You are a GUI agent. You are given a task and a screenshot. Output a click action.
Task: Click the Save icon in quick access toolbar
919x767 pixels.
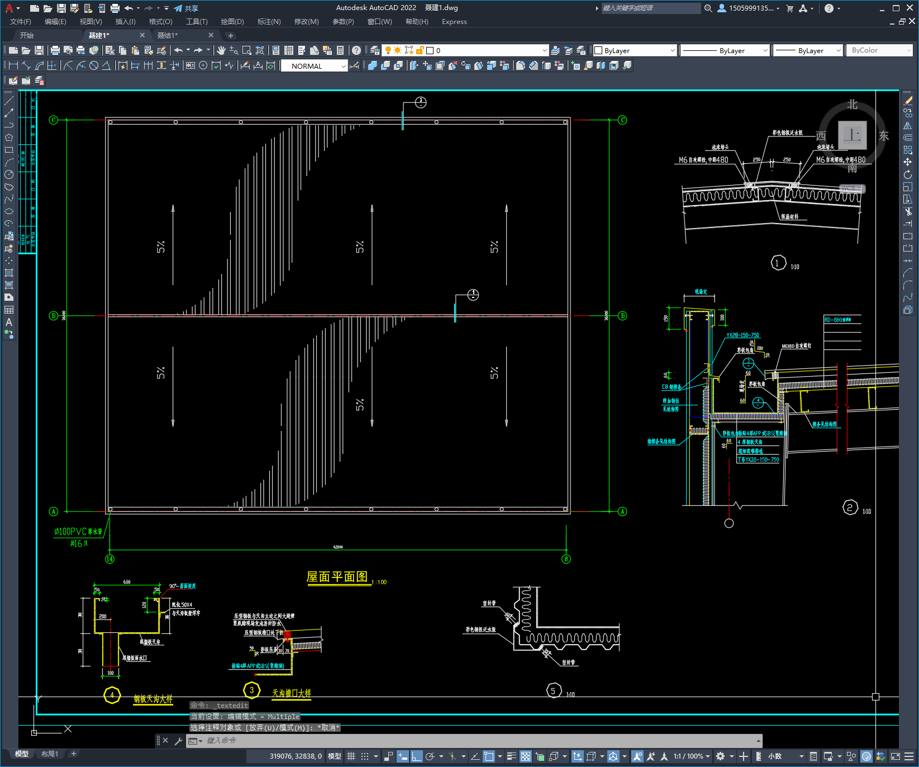click(x=61, y=8)
